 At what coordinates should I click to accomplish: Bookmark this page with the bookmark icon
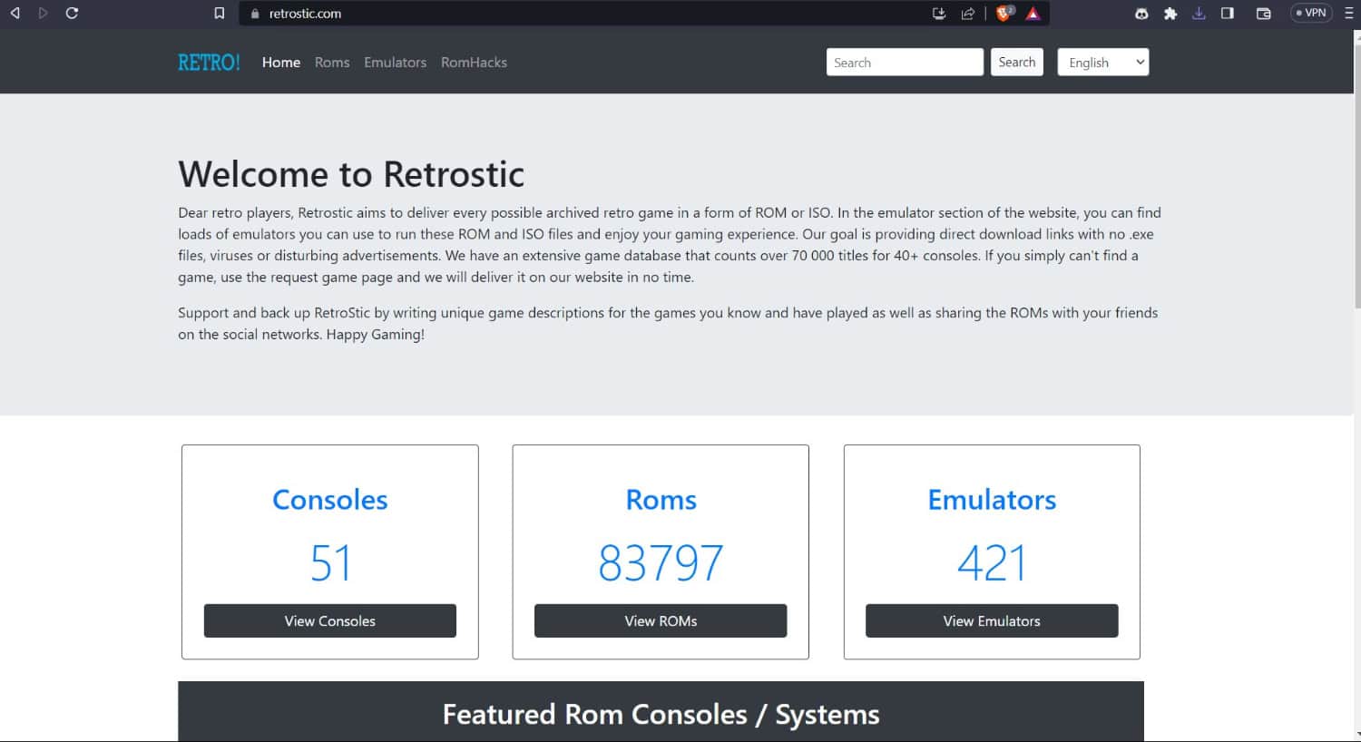pyautogui.click(x=219, y=13)
